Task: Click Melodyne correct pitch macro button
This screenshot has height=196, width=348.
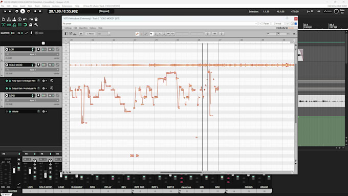Action: coord(208,34)
